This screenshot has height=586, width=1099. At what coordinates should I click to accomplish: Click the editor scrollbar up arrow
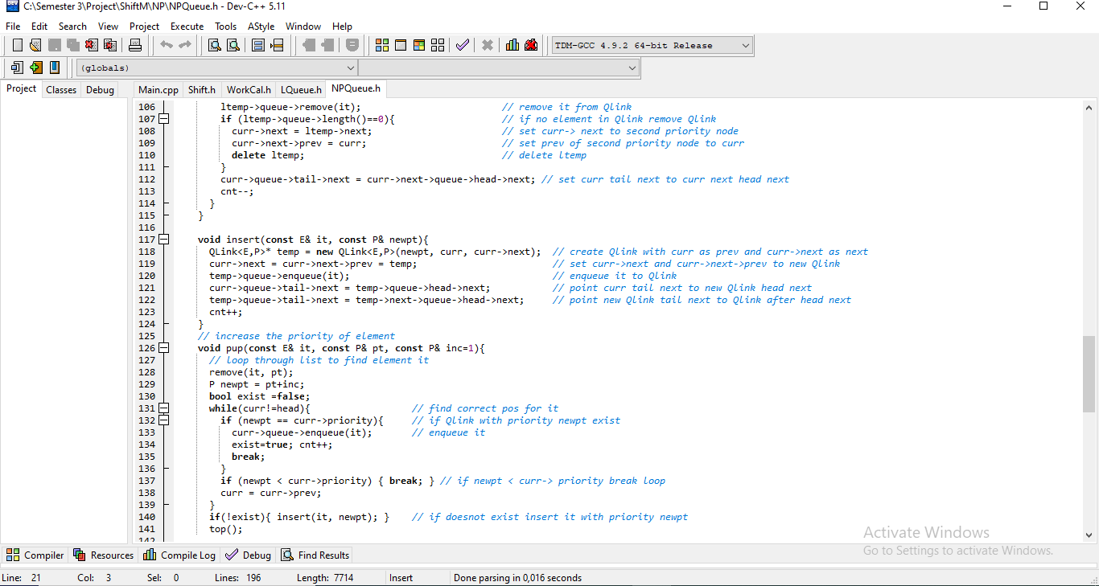(1089, 107)
